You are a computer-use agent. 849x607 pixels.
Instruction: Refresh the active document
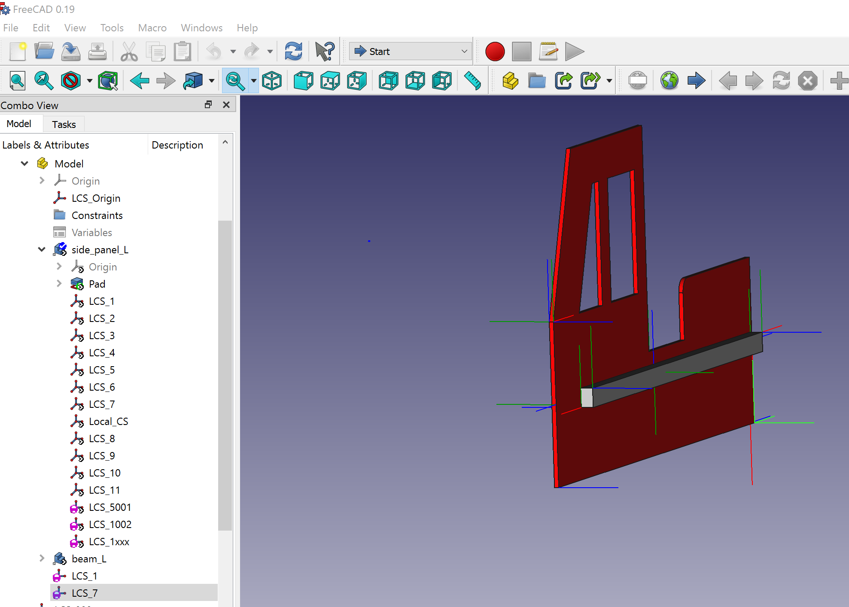click(294, 51)
